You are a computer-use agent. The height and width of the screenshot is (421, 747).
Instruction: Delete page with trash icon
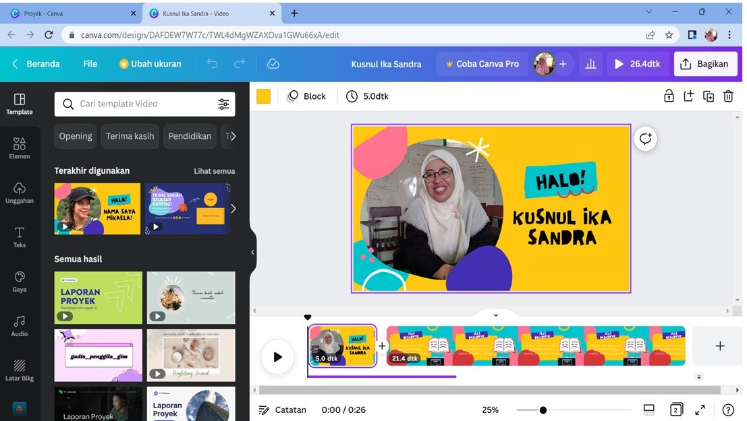(x=728, y=96)
